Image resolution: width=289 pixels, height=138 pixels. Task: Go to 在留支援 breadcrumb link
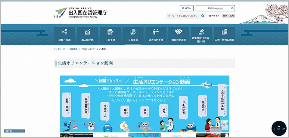(x=73, y=49)
